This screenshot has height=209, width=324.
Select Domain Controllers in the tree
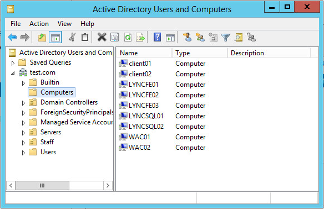(x=69, y=102)
